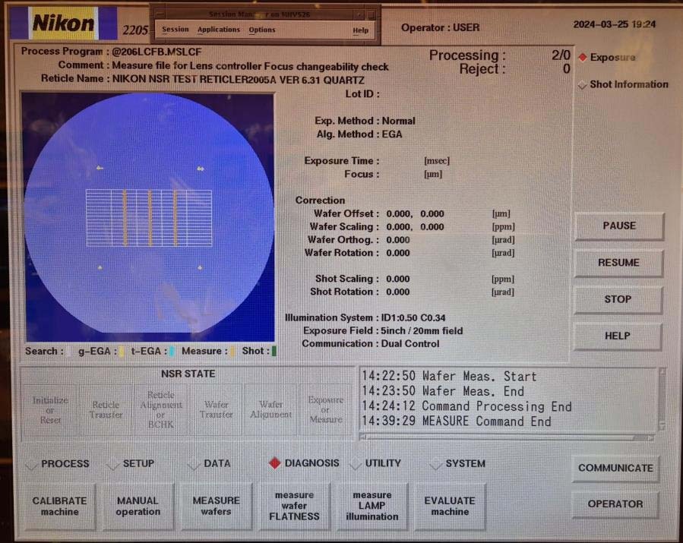Viewport: 683px width, 543px height.
Task: Click the log vertical scrollbar
Action: [662, 399]
